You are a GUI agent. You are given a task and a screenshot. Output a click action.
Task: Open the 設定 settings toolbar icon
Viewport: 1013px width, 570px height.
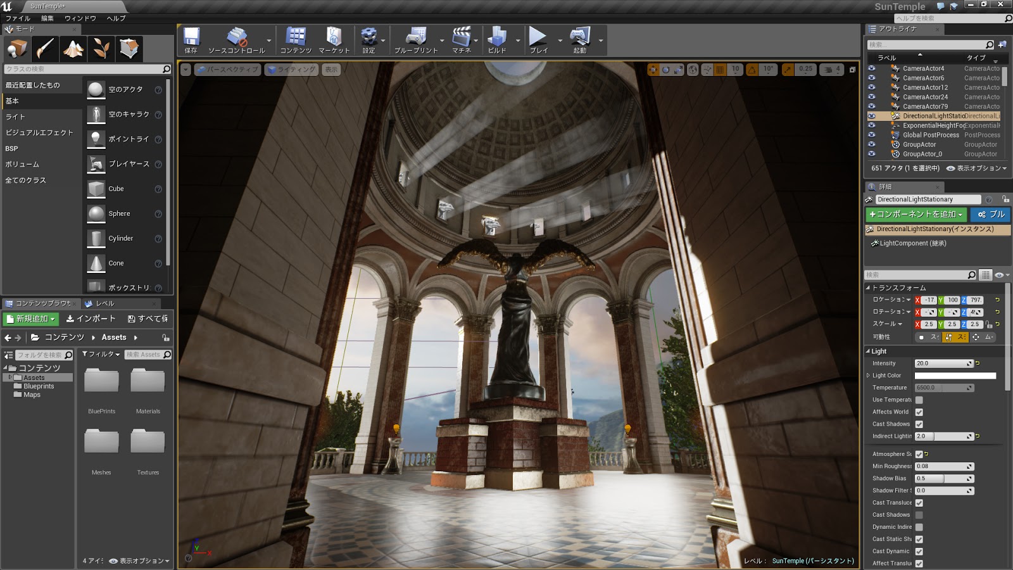[368, 41]
